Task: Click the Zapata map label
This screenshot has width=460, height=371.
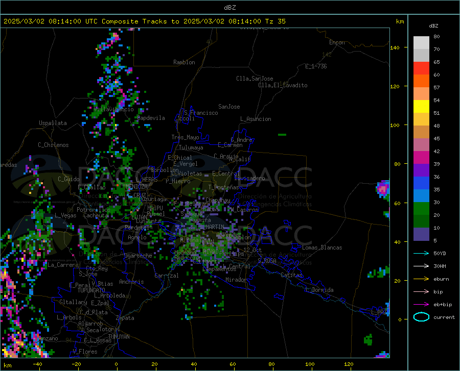Action: click(x=125, y=318)
